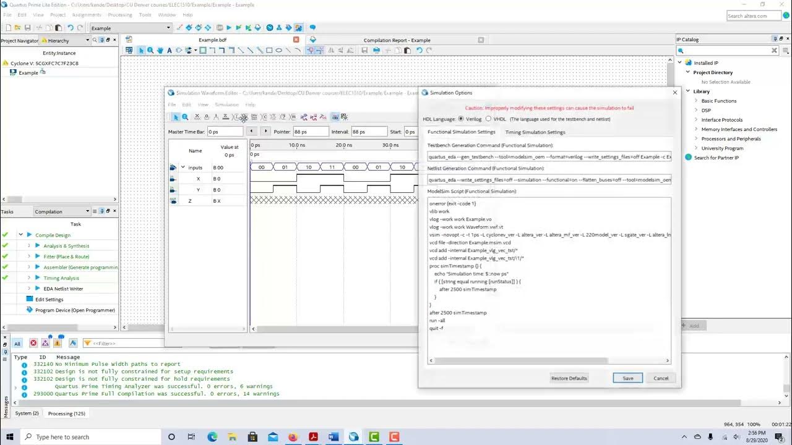Expand Memory Interfaces and Controllers in IP Catalog
The height and width of the screenshot is (445, 792).
pos(695,129)
